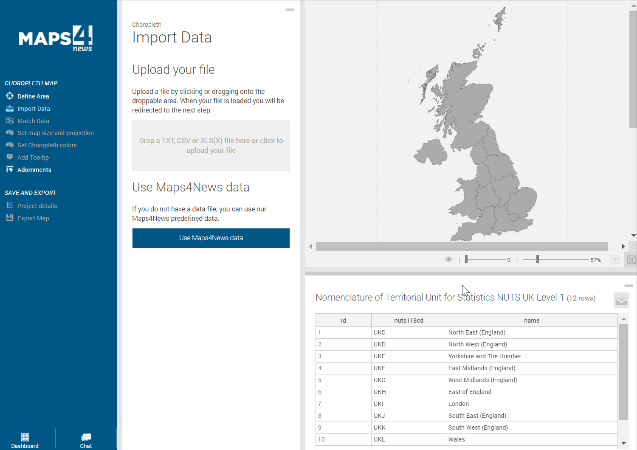Select the London cell
The width and height of the screenshot is (637, 450).
[532, 404]
